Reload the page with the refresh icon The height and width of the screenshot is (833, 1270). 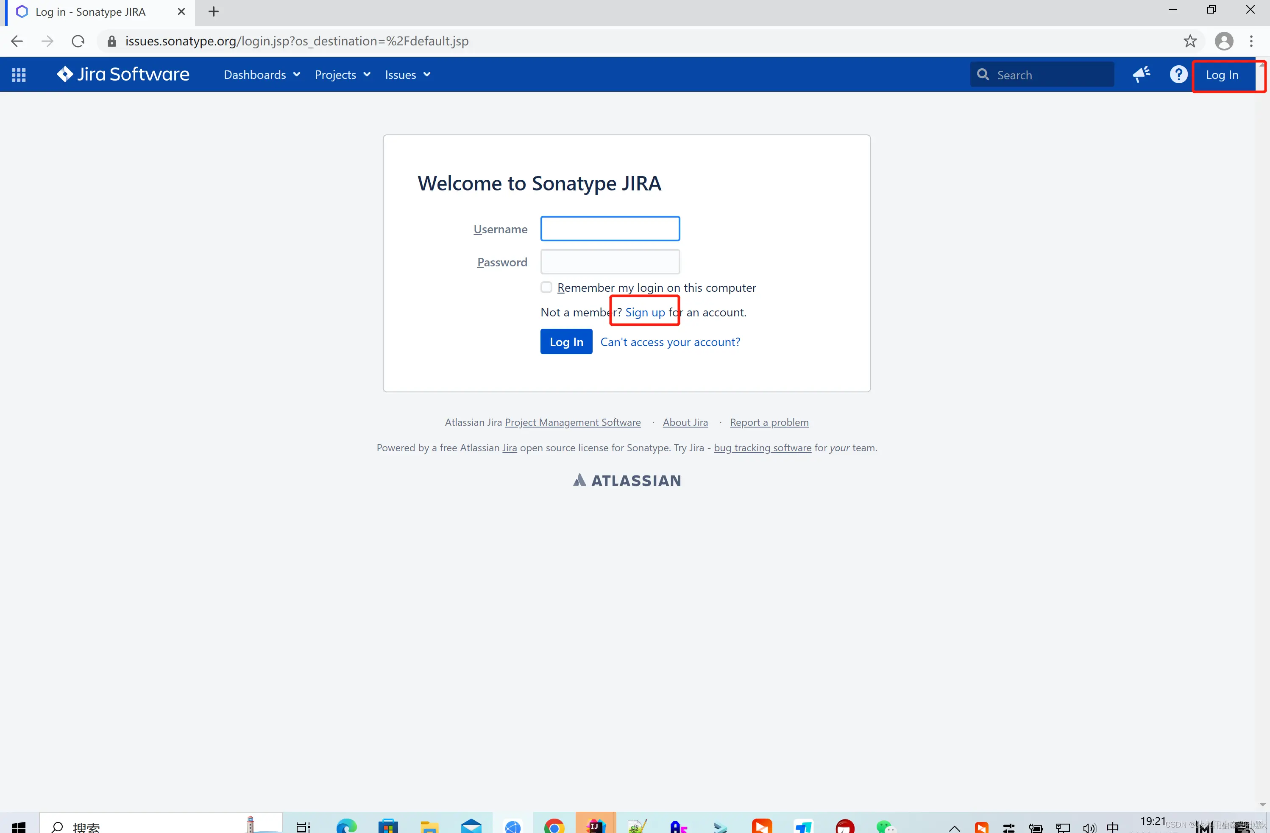point(78,41)
